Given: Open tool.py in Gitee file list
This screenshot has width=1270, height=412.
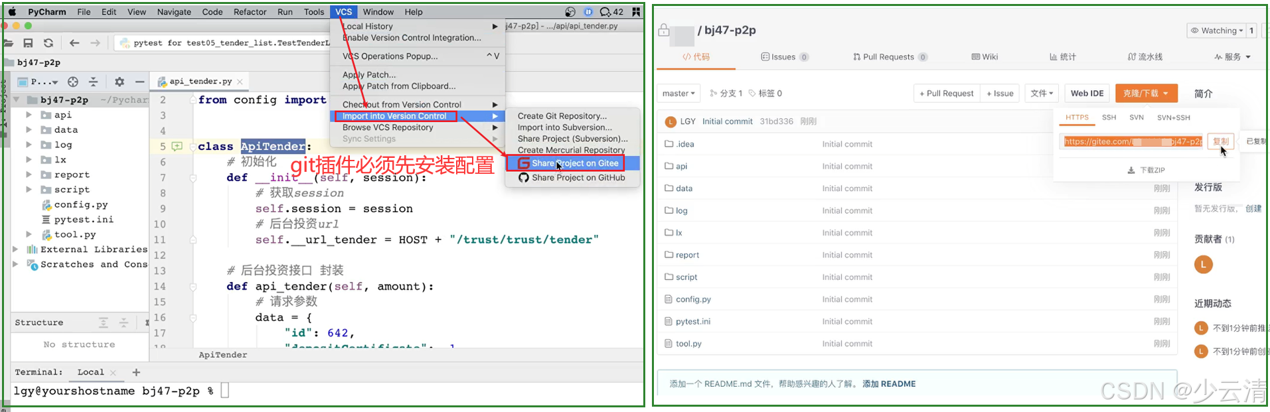Looking at the screenshot, I should click(688, 344).
